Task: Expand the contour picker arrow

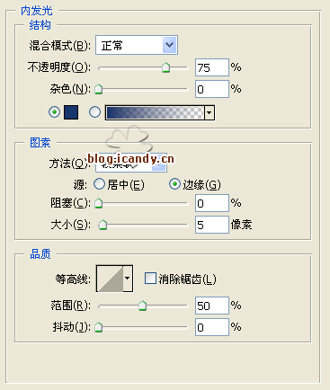Action: click(128, 279)
